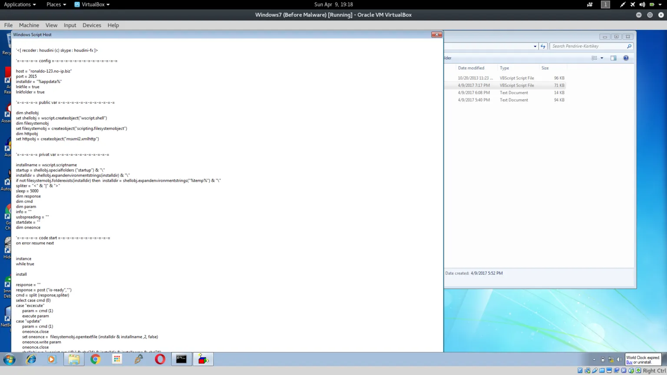Open the carrot-shaped taskbar app
The image size is (667, 375).
pyautogui.click(x=139, y=359)
